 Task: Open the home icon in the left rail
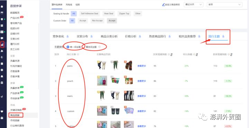(x=2, y=7)
